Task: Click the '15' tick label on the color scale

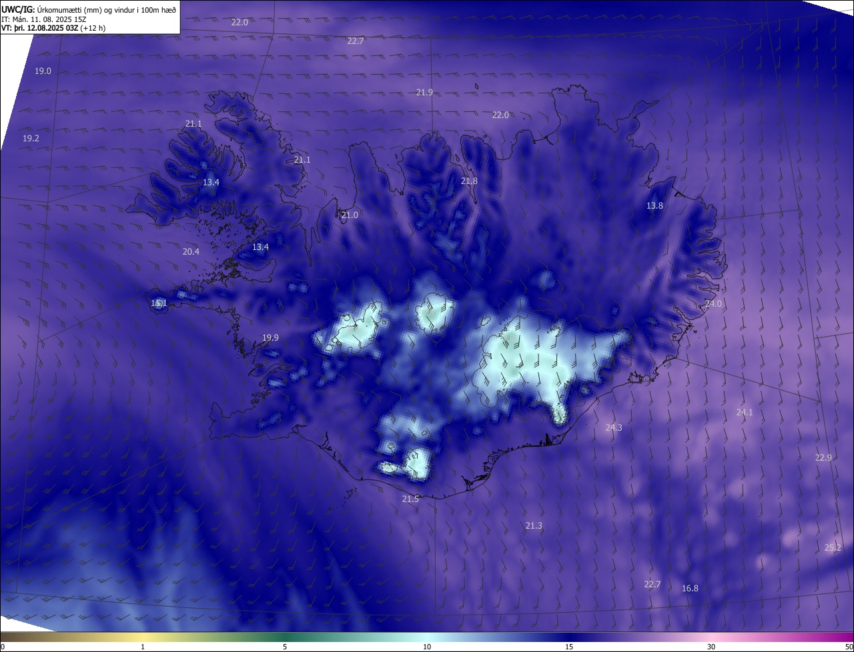Action: click(569, 647)
